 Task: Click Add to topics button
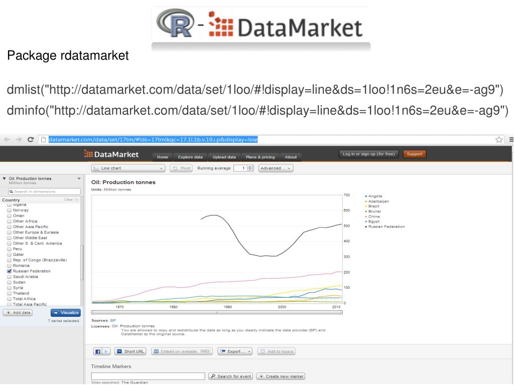pyautogui.click(x=277, y=351)
